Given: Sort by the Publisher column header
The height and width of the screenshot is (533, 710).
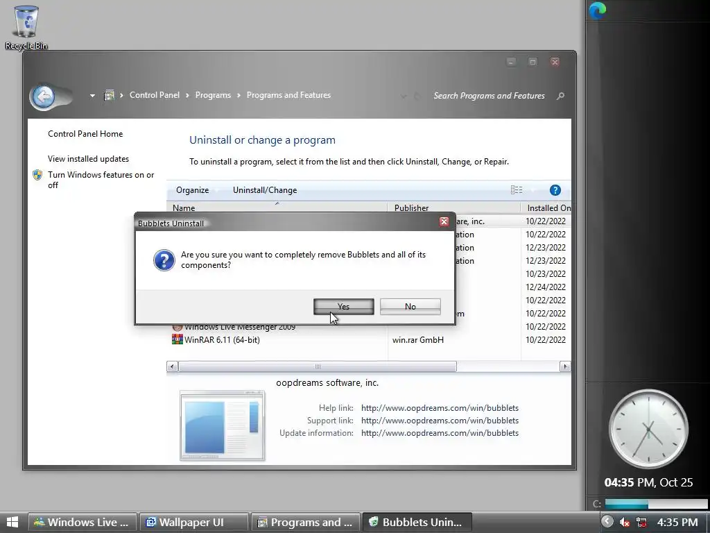Looking at the screenshot, I should pos(454,208).
